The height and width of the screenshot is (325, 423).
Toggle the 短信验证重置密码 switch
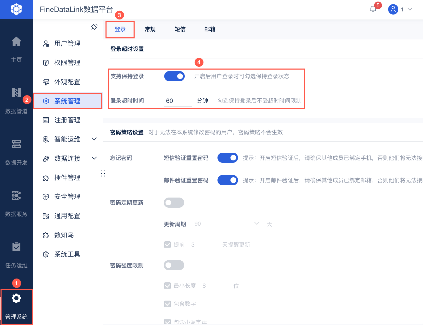coord(228,158)
